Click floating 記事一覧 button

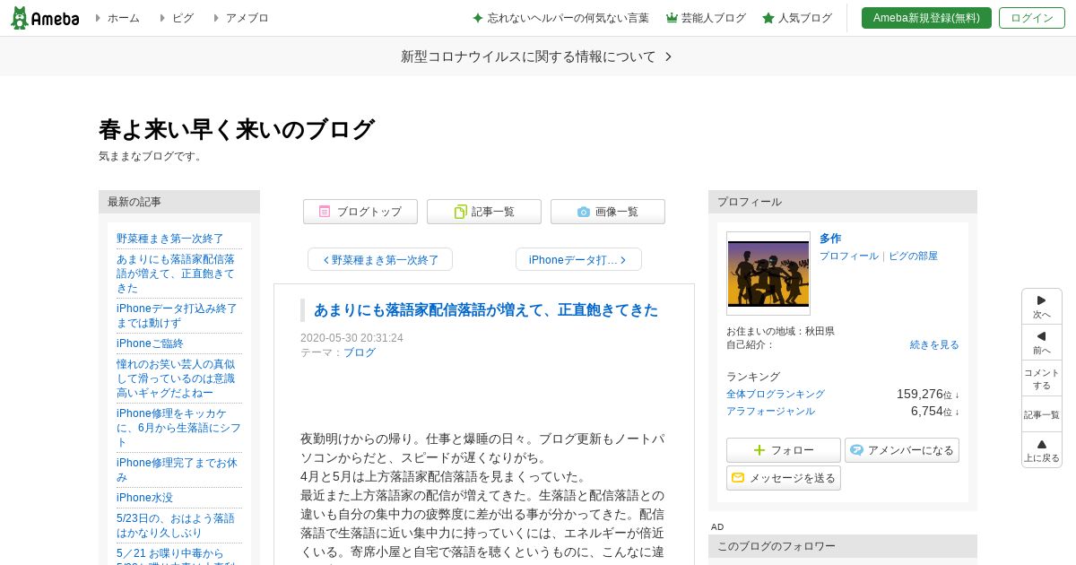click(1042, 414)
